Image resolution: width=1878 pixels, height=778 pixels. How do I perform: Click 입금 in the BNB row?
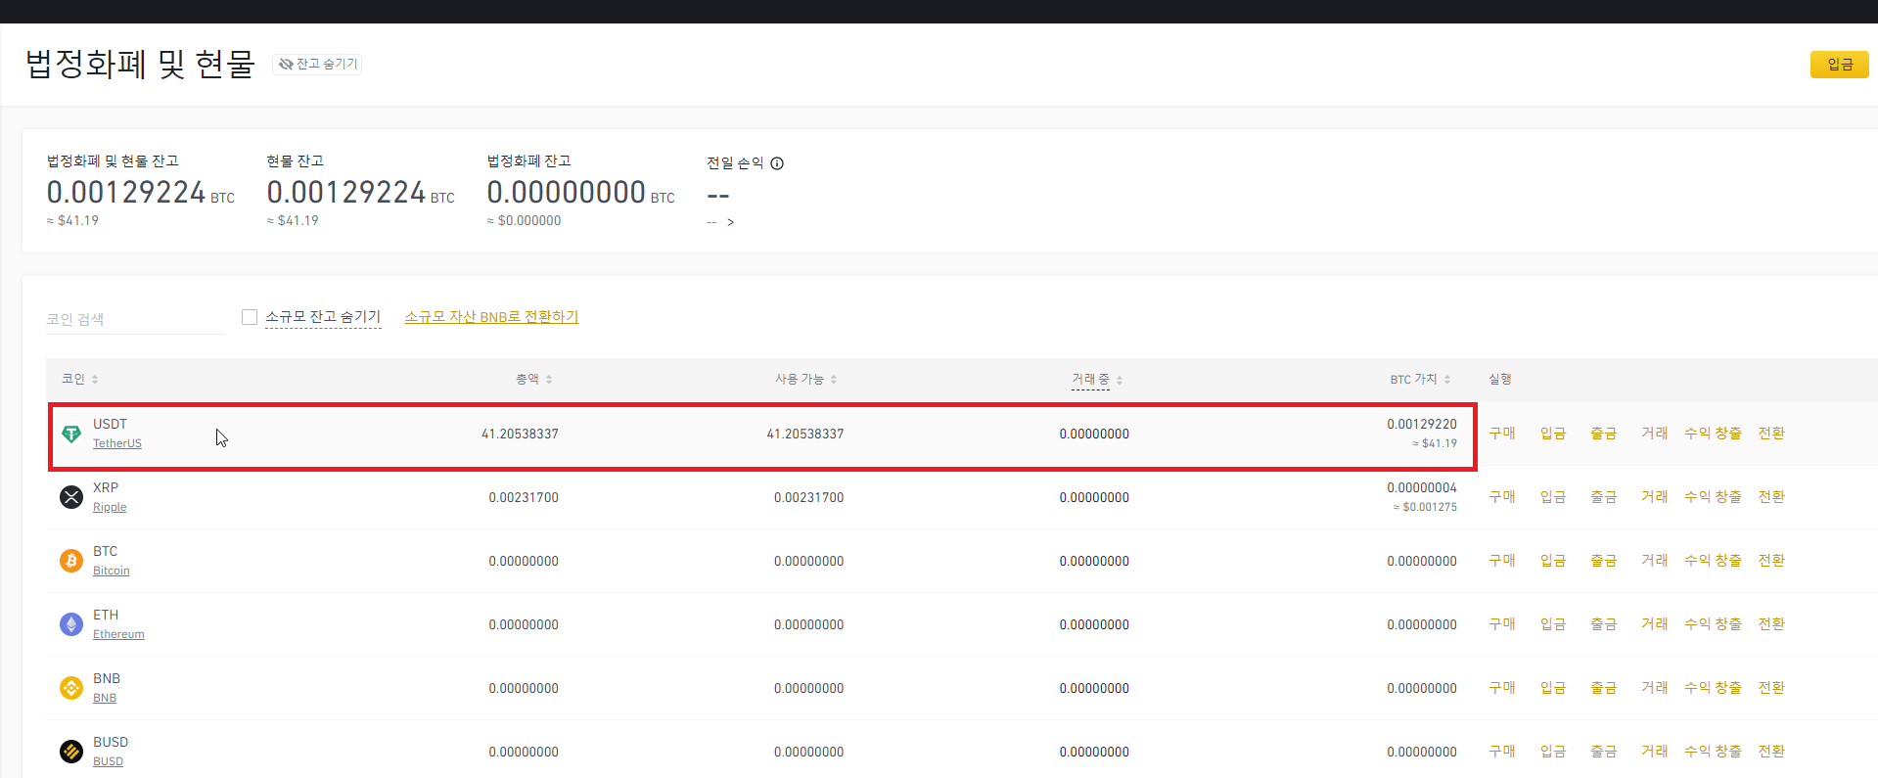point(1553,688)
